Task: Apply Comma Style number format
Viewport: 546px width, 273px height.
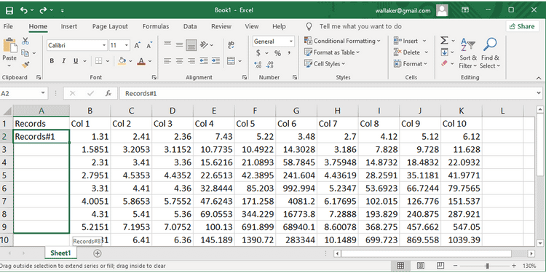Action: click(289, 53)
